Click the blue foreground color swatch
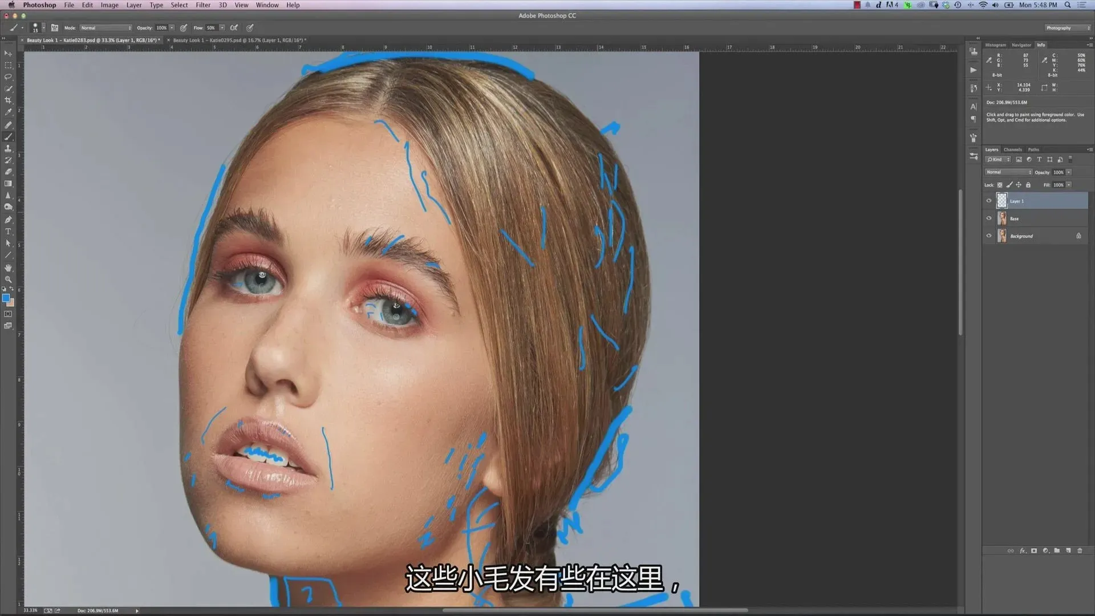 coord(6,298)
